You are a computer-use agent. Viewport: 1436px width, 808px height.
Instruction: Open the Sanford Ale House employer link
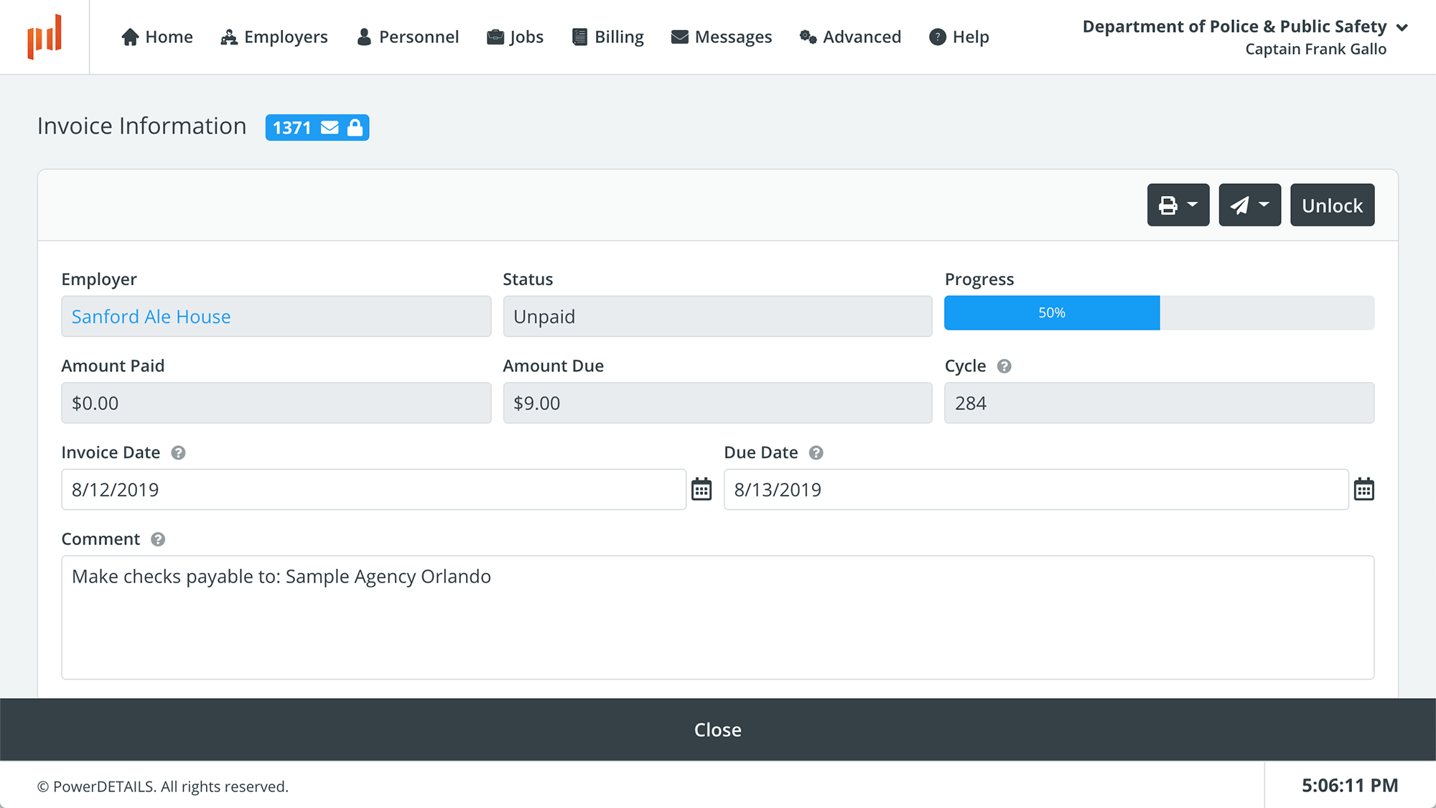click(150, 316)
